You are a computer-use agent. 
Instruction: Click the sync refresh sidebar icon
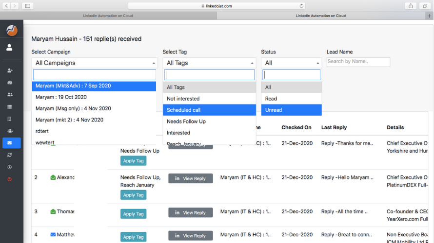click(x=10, y=155)
